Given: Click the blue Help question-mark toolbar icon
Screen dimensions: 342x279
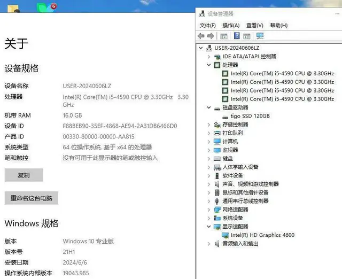Looking at the screenshot, I should (237, 36).
